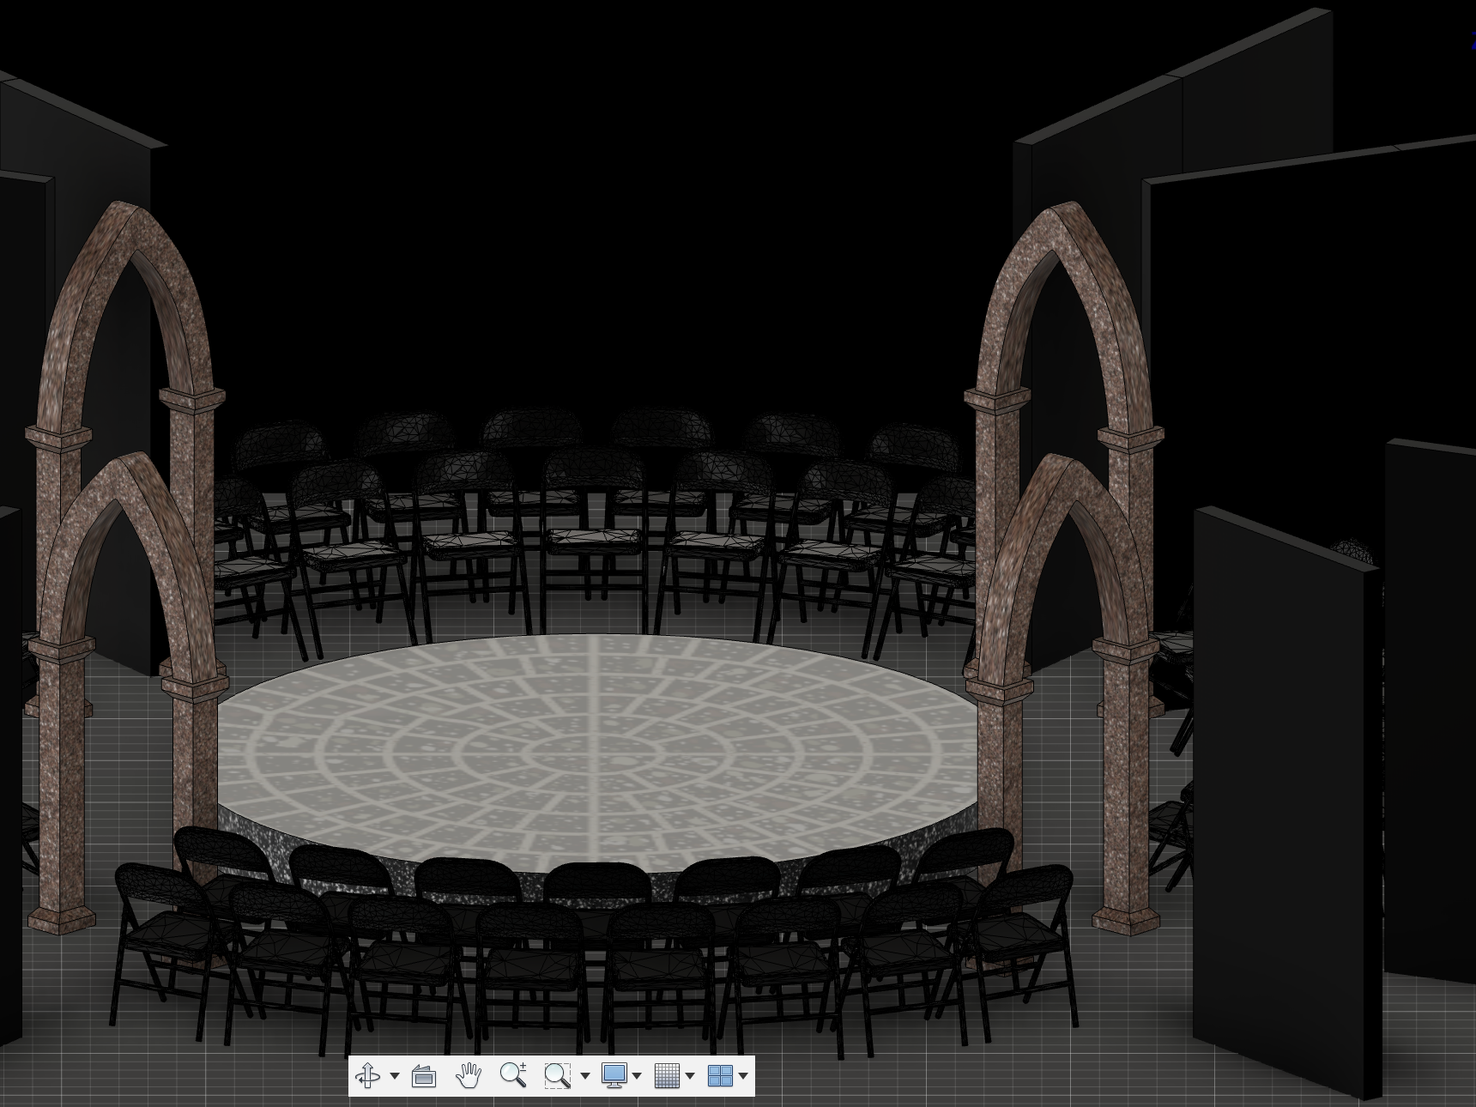The height and width of the screenshot is (1107, 1476).
Task: Select the Orbit navigation tool
Action: tap(368, 1075)
